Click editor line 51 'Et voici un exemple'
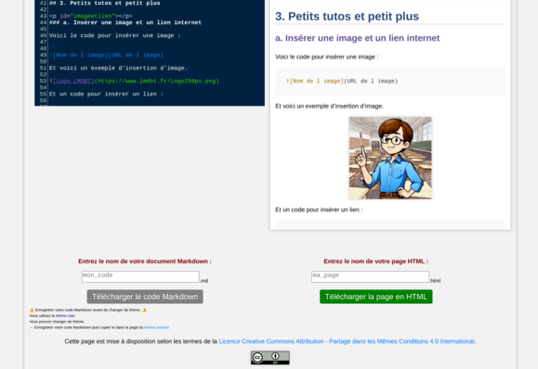 (118, 68)
